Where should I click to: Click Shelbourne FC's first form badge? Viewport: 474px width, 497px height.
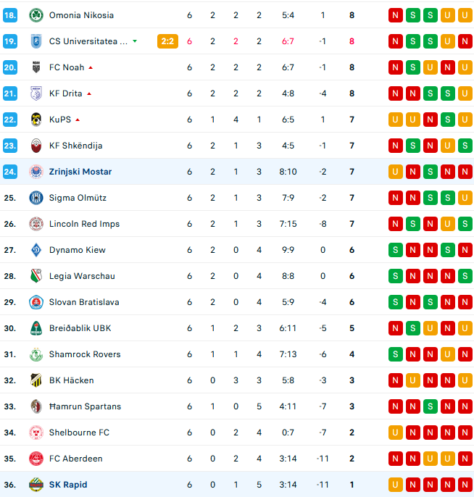[x=395, y=433]
